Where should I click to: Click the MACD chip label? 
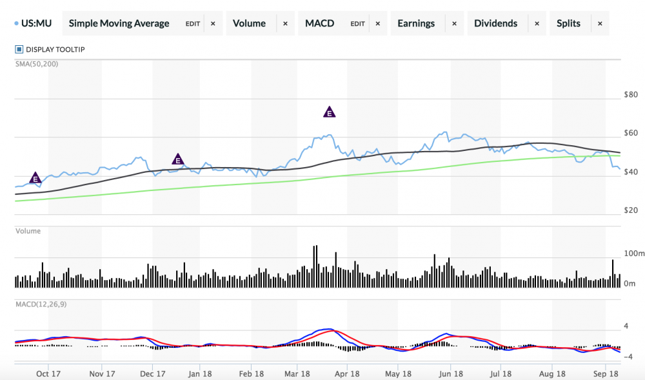coord(320,24)
